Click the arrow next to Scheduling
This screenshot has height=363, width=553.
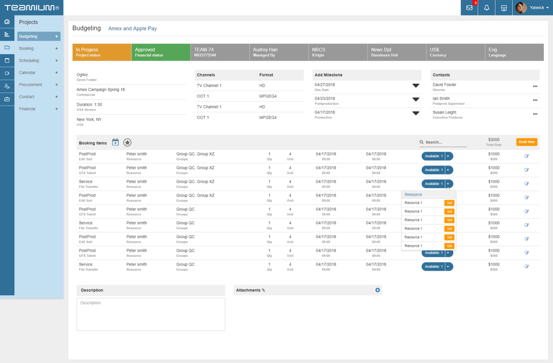pos(57,61)
